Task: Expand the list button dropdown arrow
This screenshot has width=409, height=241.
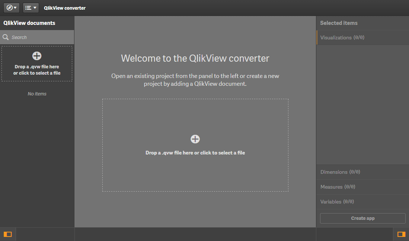Action: tap(35, 7)
